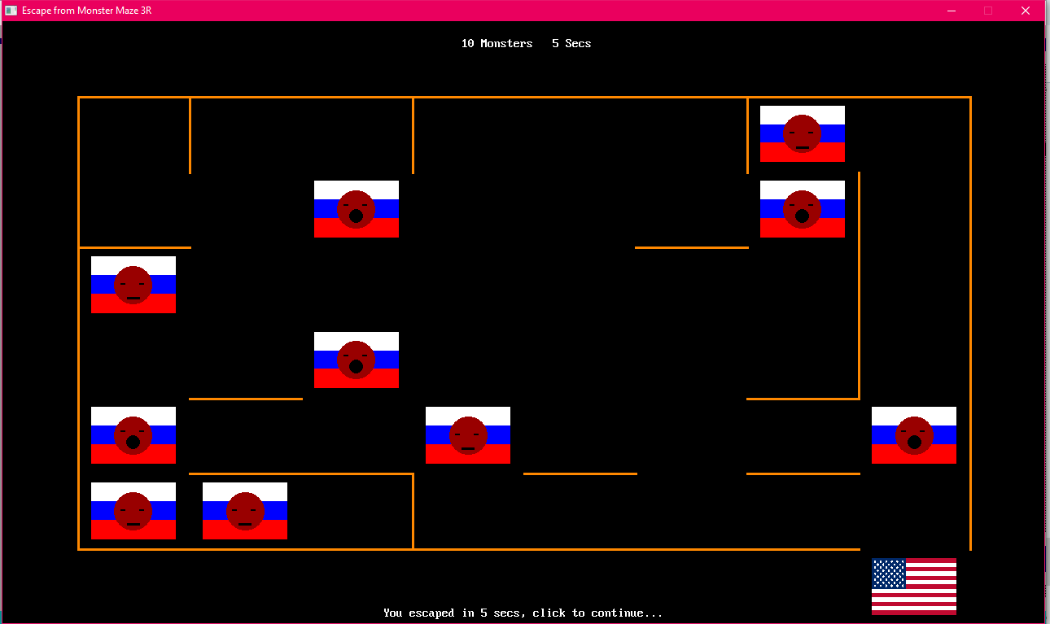Minimize the Monster Maze window
This screenshot has height=624, width=1050.
[x=951, y=11]
